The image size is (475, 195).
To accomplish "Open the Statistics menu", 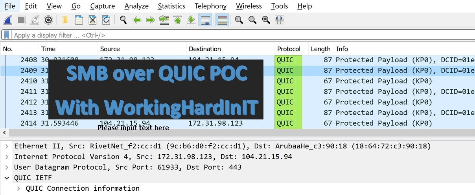I will [171, 6].
